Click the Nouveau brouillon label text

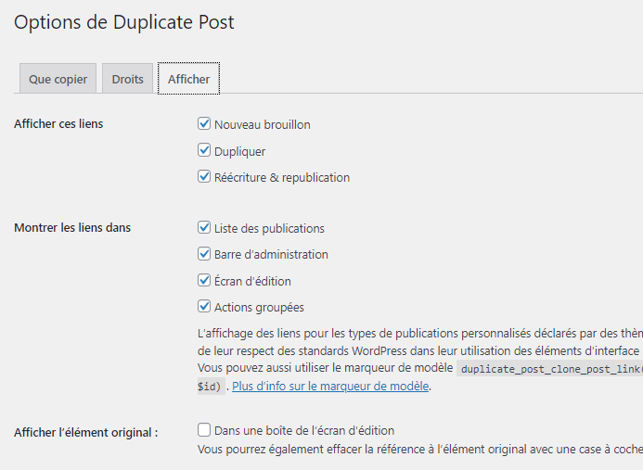click(x=263, y=124)
